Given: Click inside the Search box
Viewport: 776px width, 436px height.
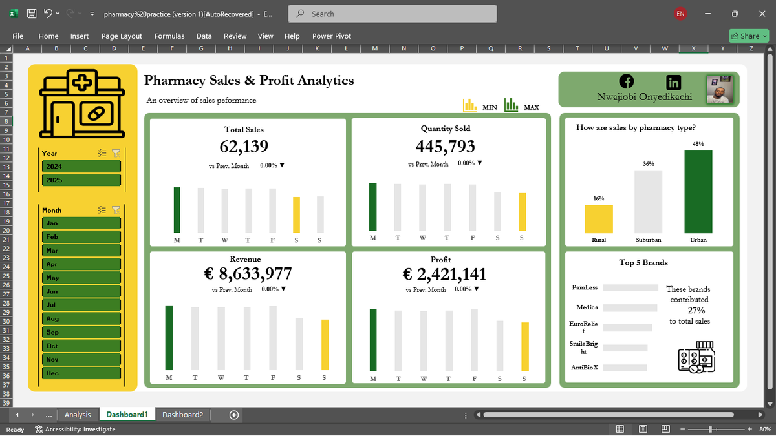Looking at the screenshot, I should click(393, 14).
